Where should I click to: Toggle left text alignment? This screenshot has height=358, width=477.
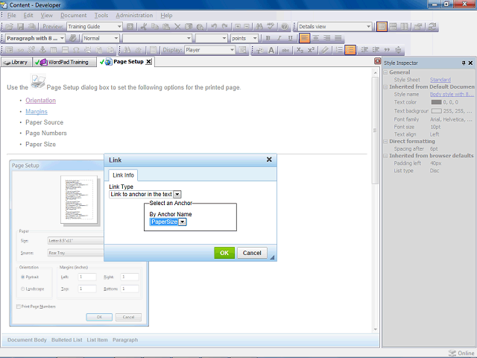click(x=304, y=38)
